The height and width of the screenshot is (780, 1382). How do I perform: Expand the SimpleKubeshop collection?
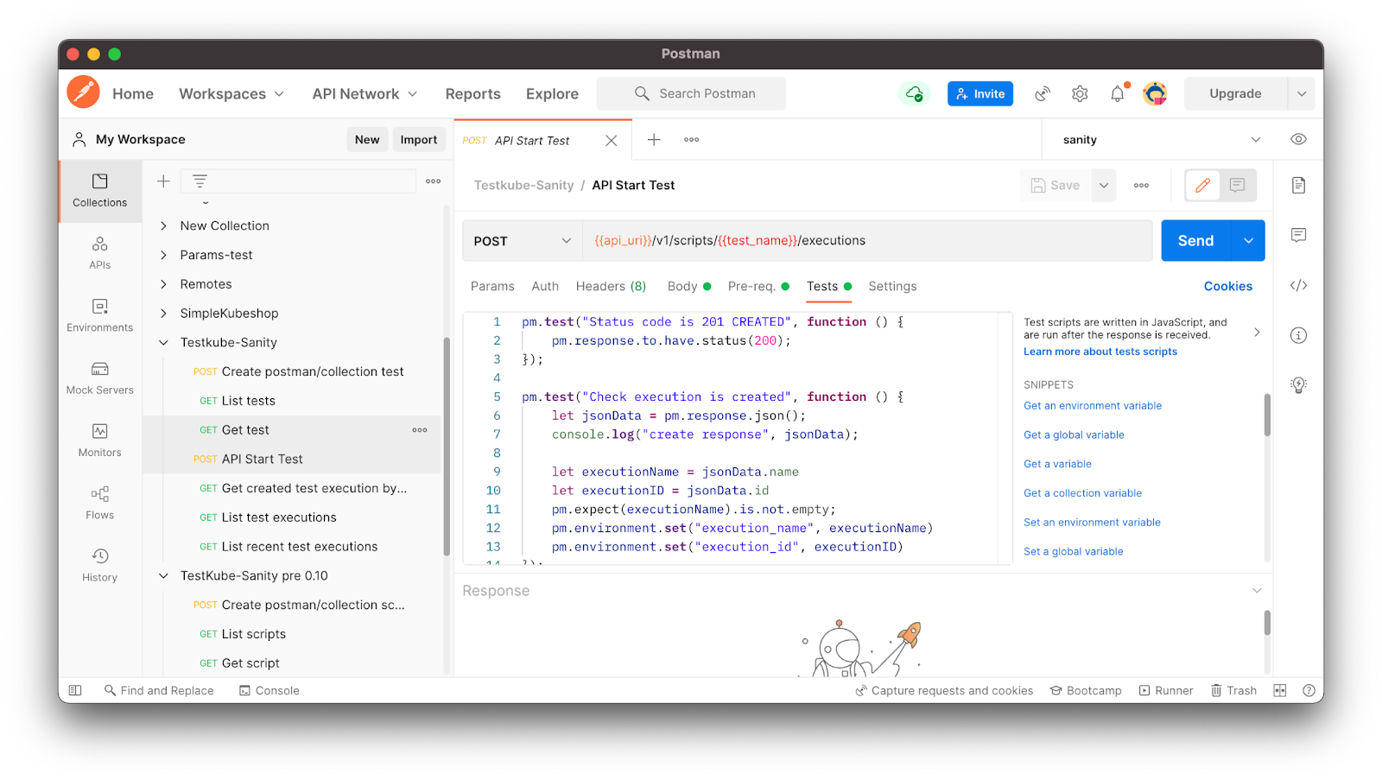coord(163,314)
